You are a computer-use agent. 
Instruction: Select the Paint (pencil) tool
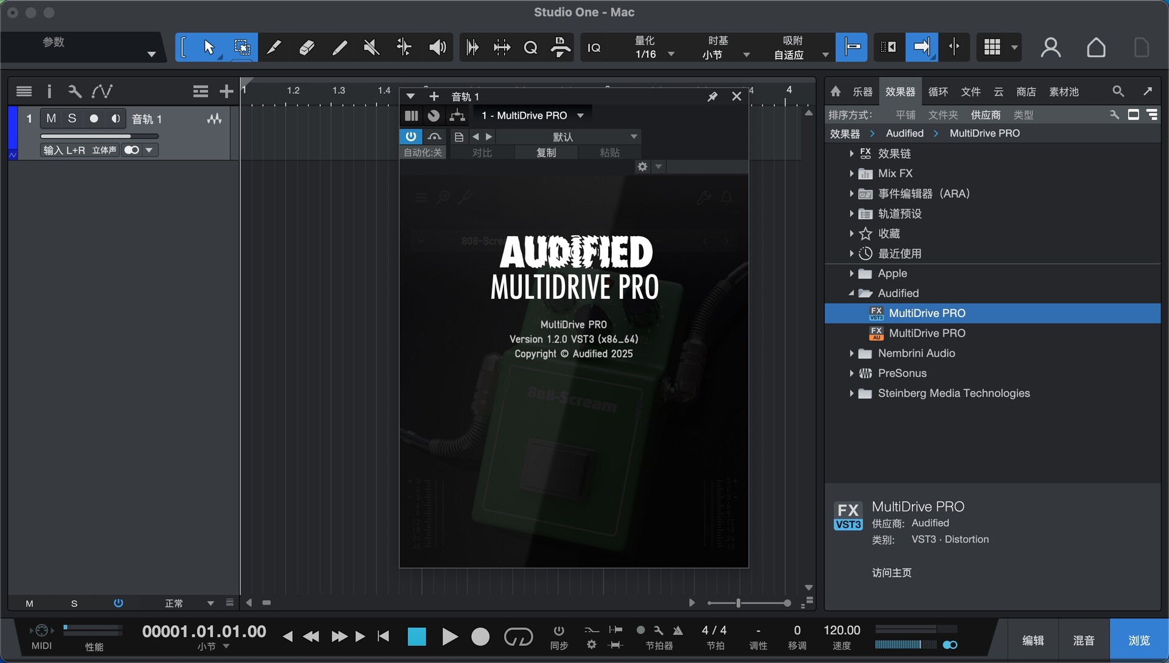tap(339, 47)
